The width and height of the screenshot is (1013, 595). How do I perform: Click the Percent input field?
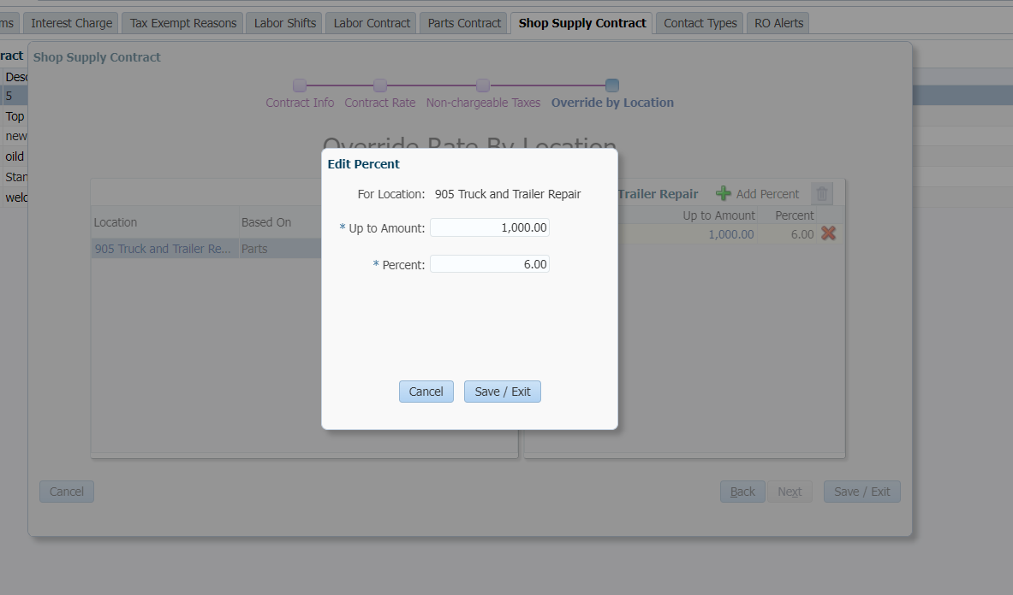(x=489, y=264)
